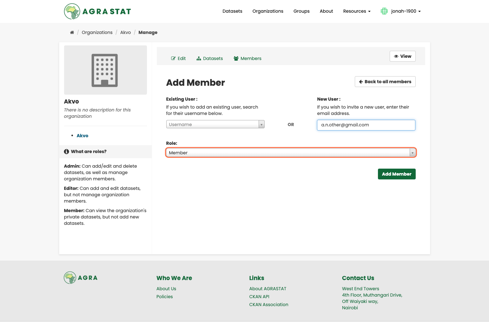
Task: Open About Us footer link
Action: (x=166, y=289)
